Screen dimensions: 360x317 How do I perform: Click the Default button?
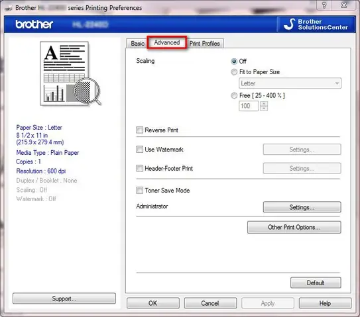(x=316, y=283)
